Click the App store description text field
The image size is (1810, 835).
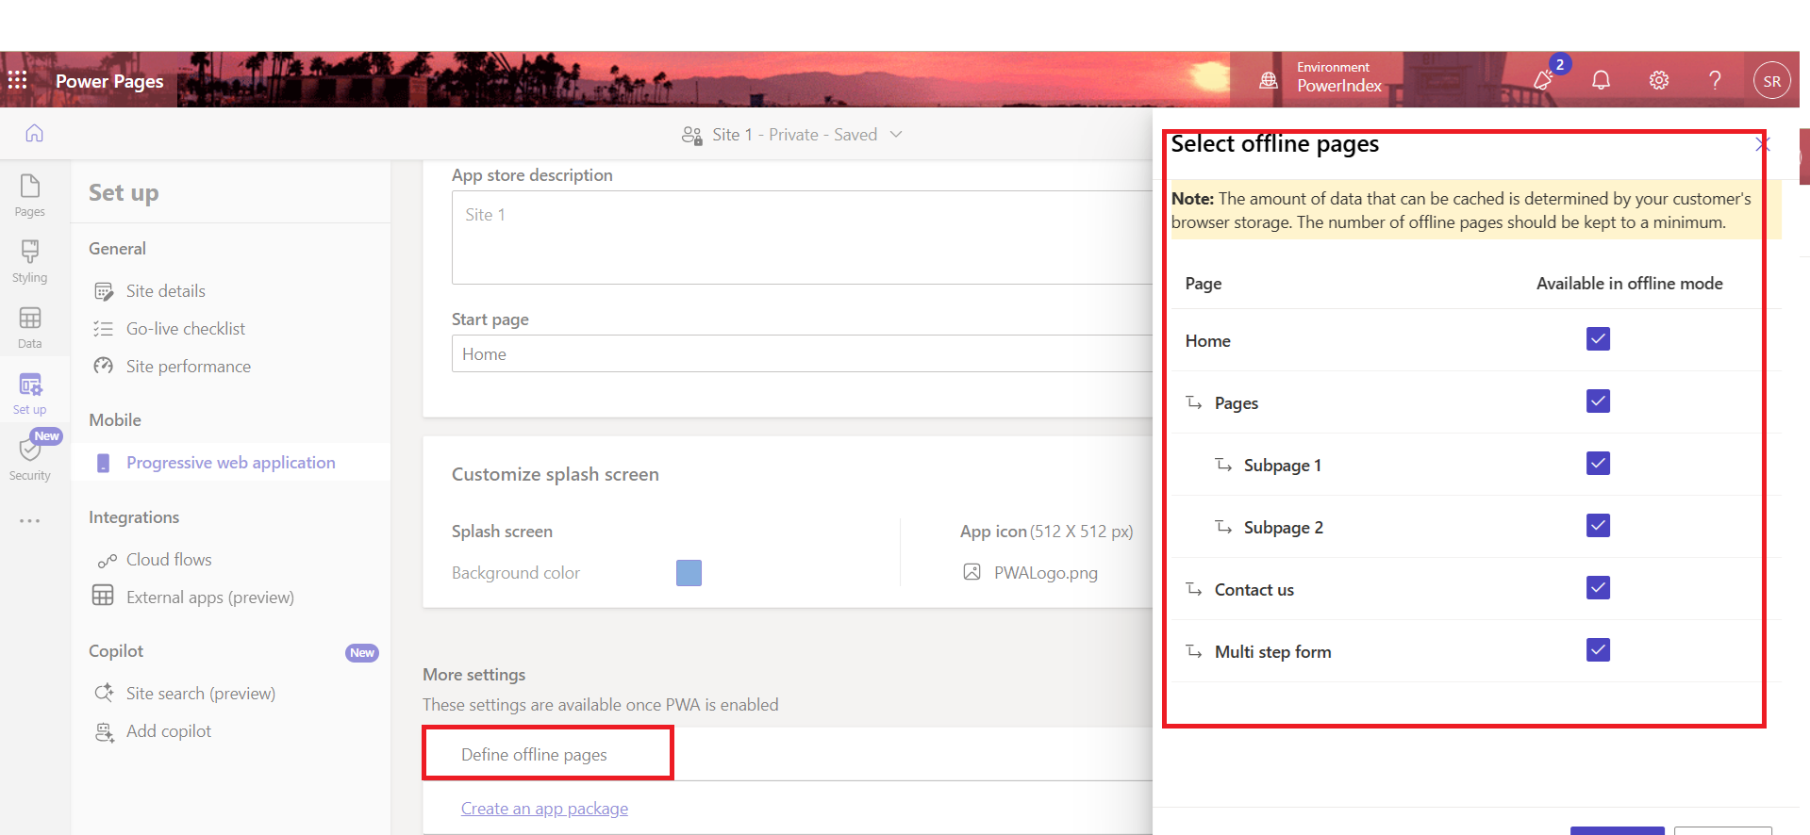(802, 237)
